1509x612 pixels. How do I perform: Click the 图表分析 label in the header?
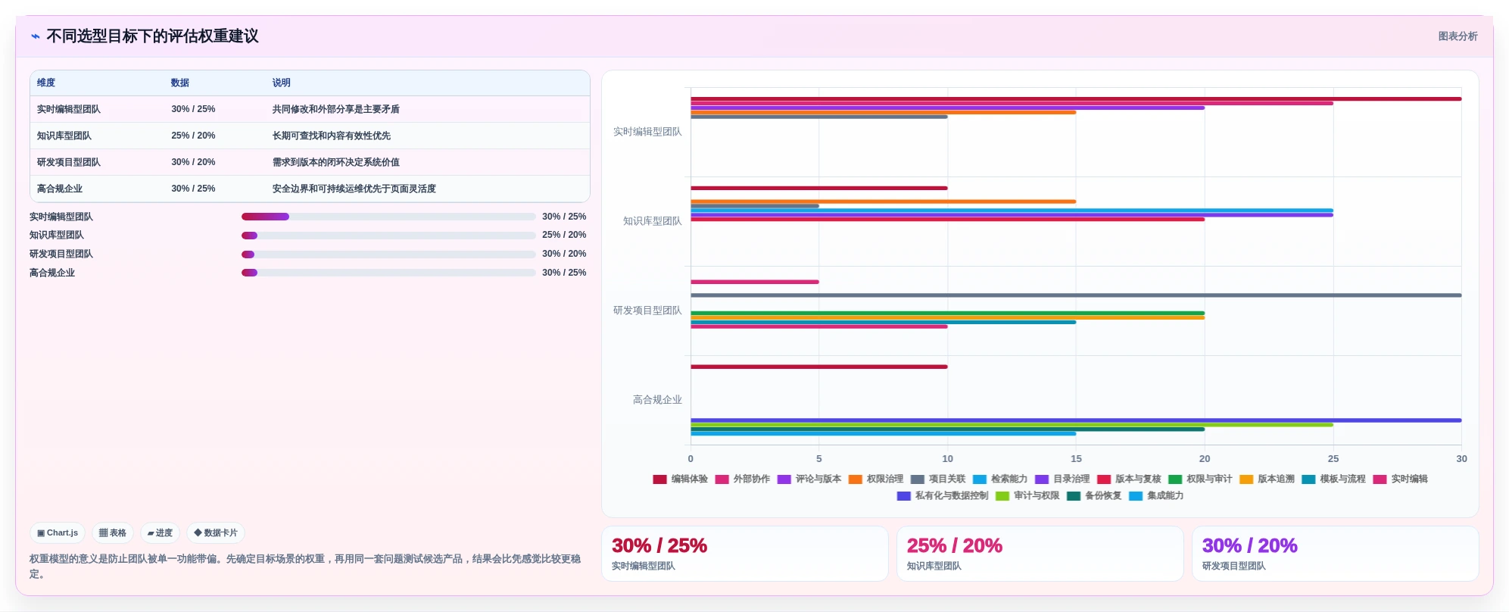pos(1458,36)
